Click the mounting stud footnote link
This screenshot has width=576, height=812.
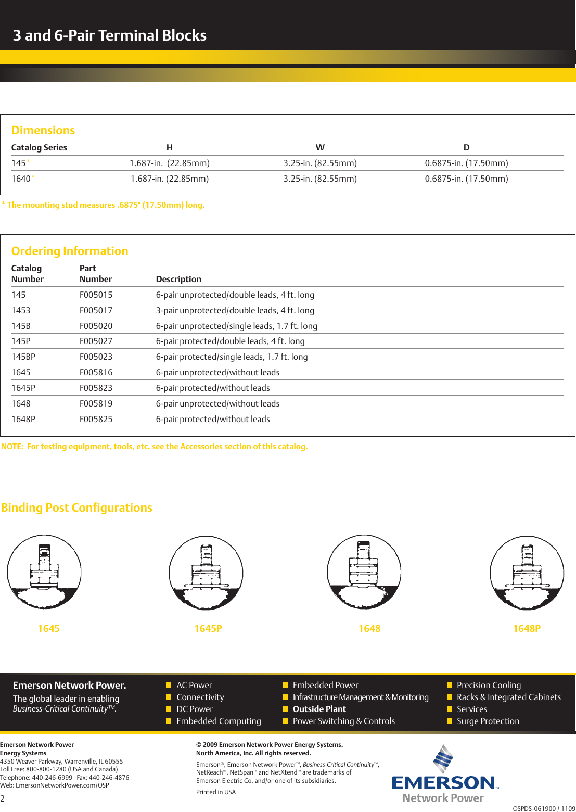point(104,205)
